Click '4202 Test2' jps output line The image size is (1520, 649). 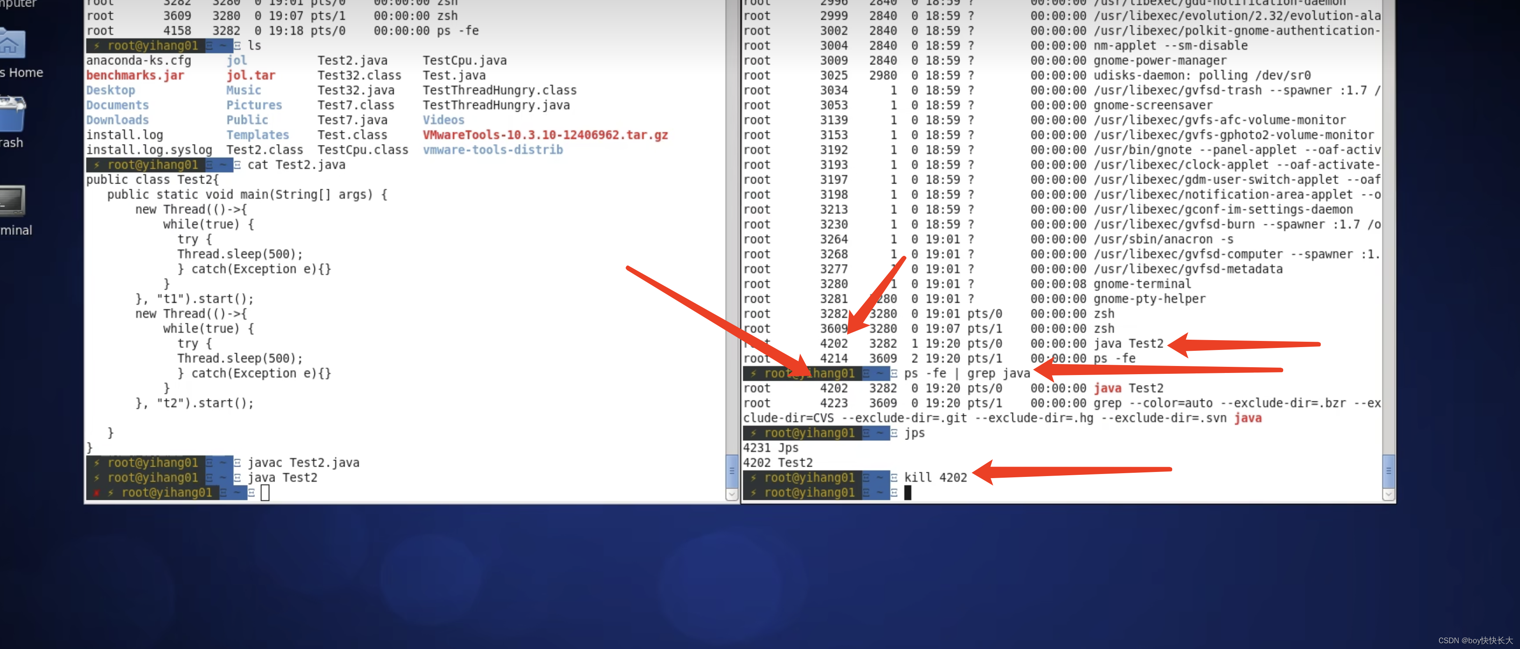pyautogui.click(x=778, y=463)
